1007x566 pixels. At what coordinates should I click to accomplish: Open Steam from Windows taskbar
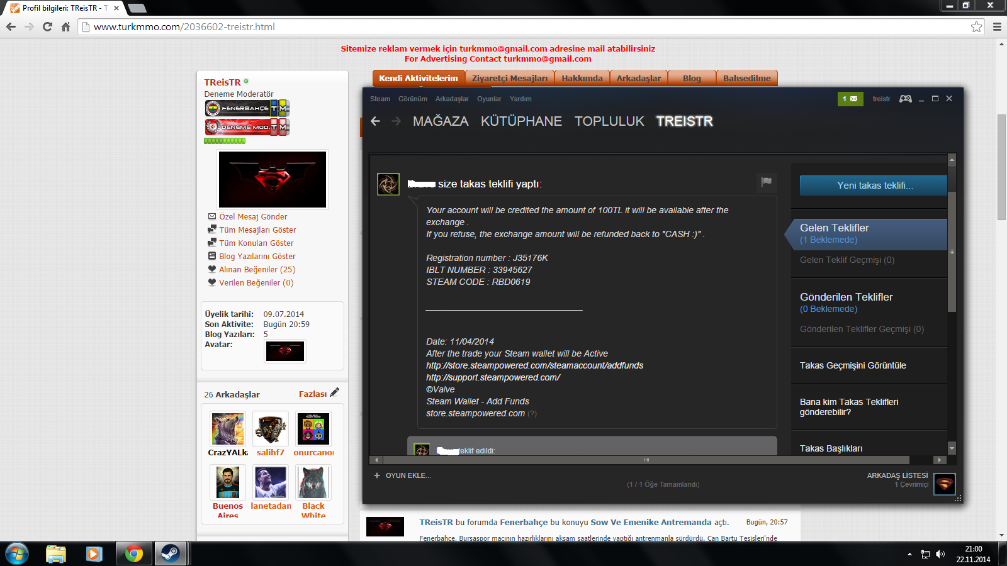pyautogui.click(x=170, y=553)
